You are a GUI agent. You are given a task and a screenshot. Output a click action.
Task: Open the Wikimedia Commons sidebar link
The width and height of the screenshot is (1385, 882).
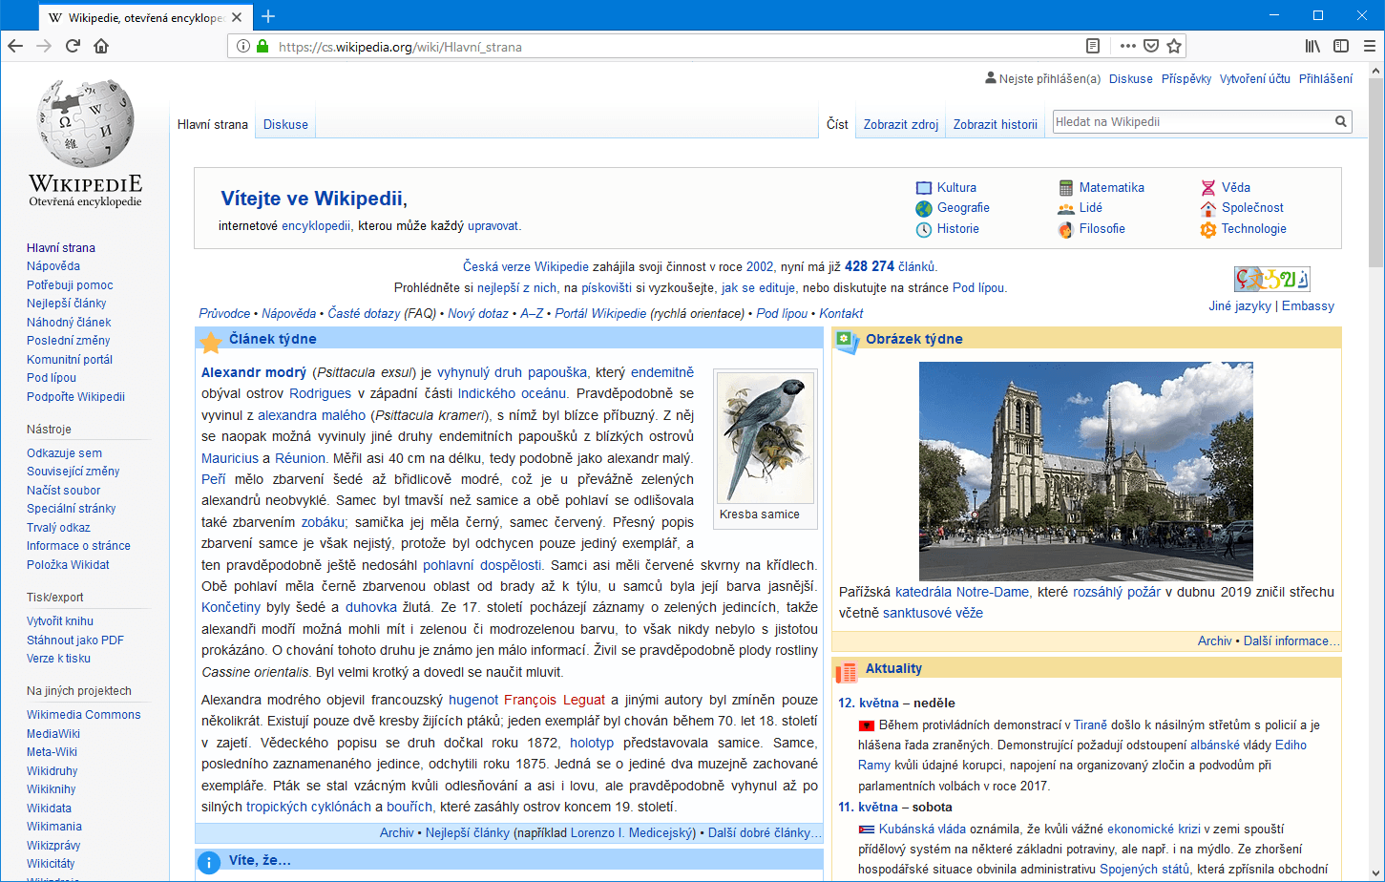tap(83, 715)
